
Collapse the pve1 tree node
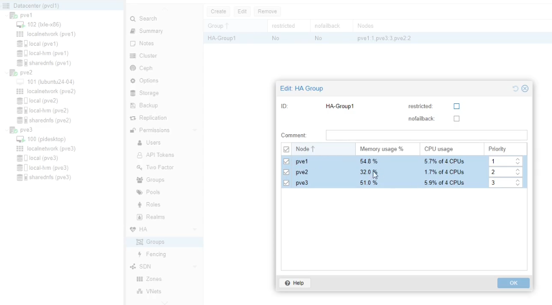6,15
